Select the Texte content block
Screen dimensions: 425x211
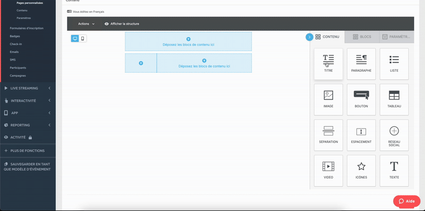[394, 171]
